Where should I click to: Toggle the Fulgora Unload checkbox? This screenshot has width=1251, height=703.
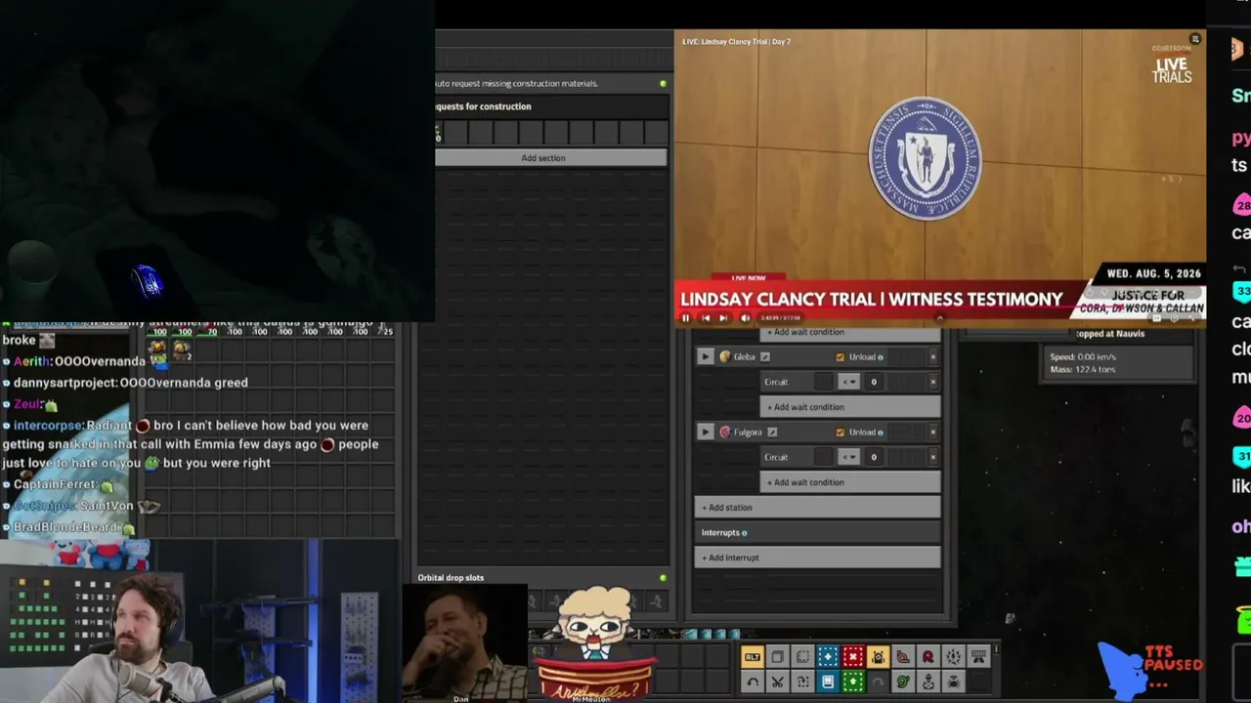tap(840, 432)
